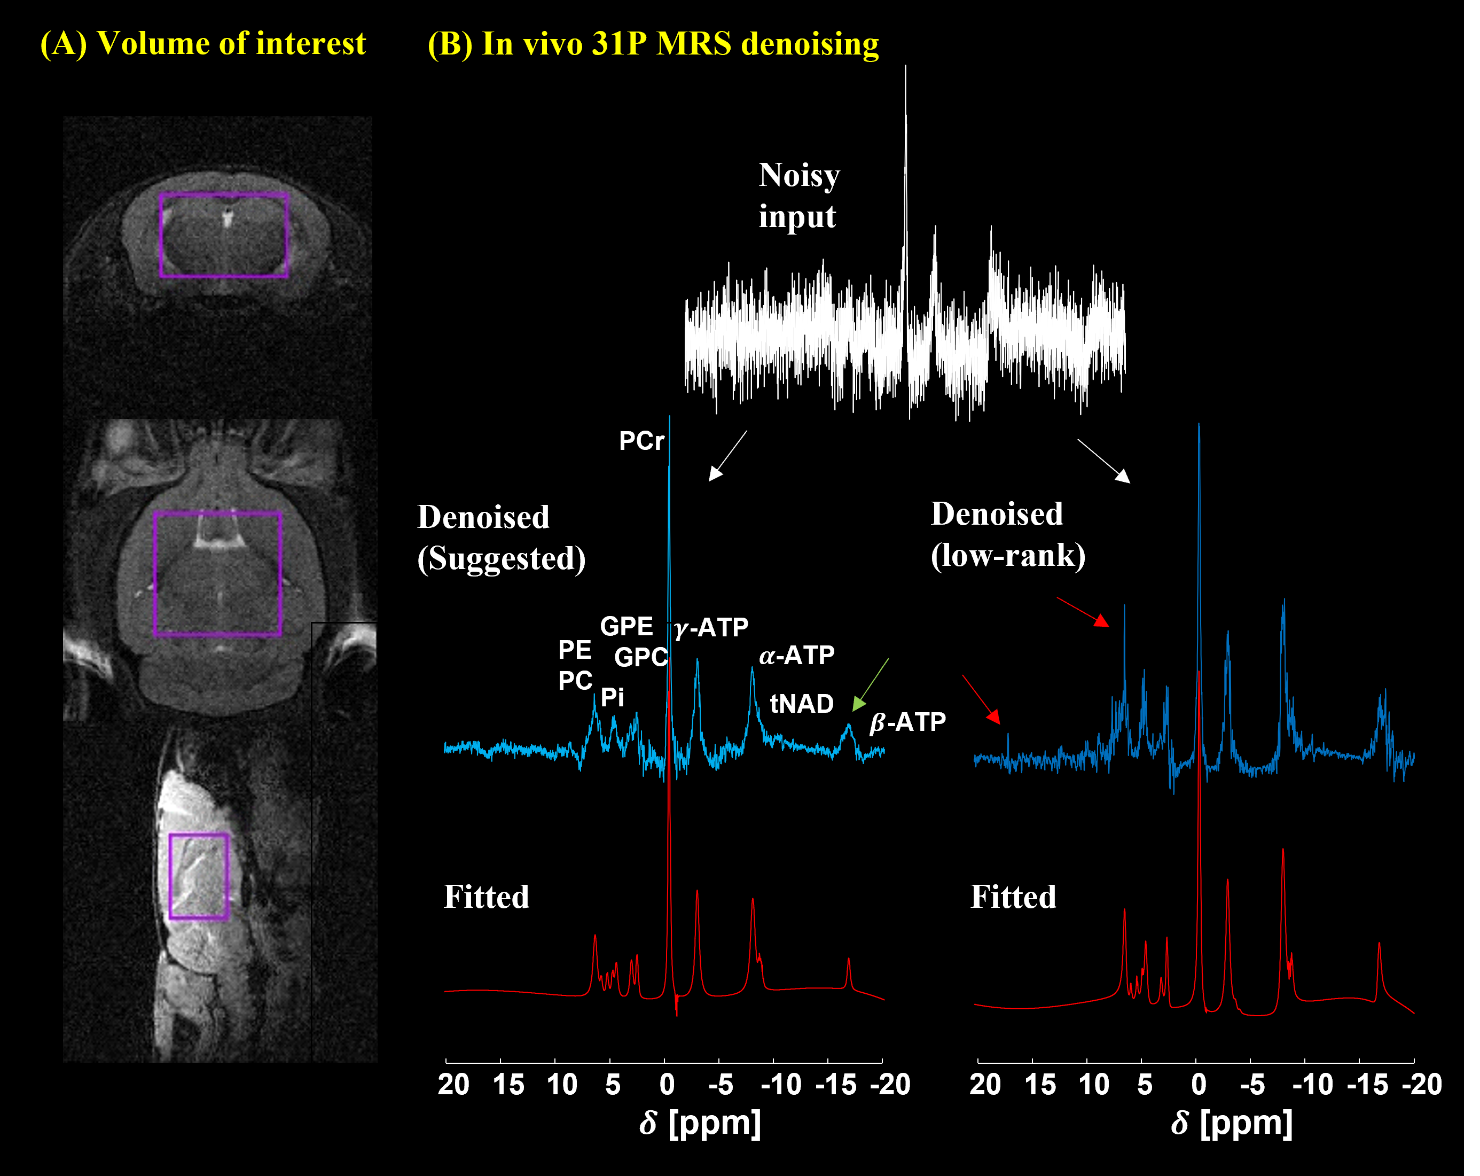The image size is (1480, 1176).
Task: Click the purple voxel box in top brain image
Action: (x=224, y=235)
